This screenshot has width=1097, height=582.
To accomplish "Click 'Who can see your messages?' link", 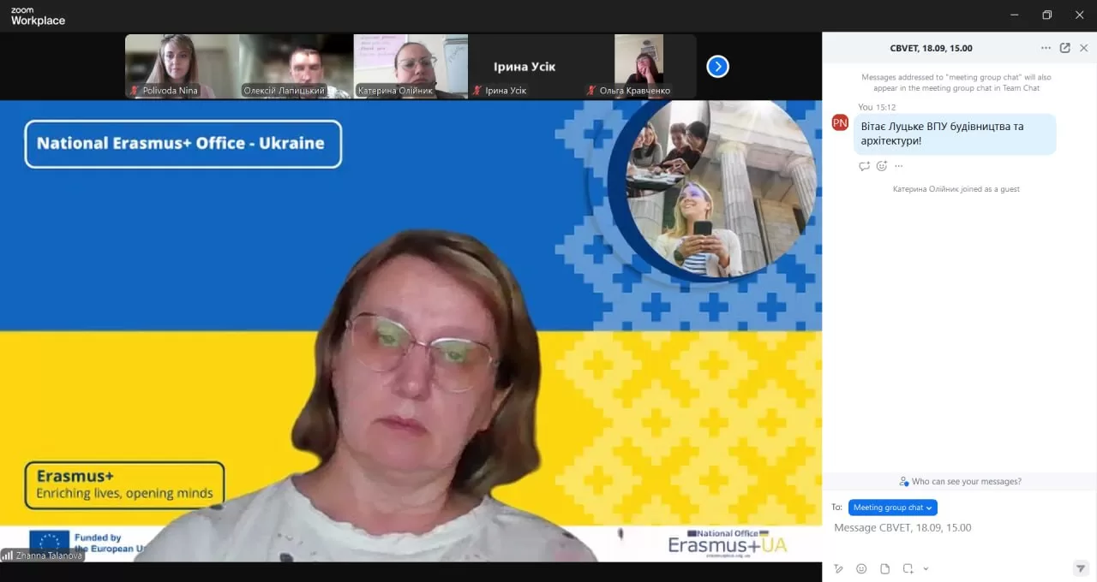I will point(960,482).
